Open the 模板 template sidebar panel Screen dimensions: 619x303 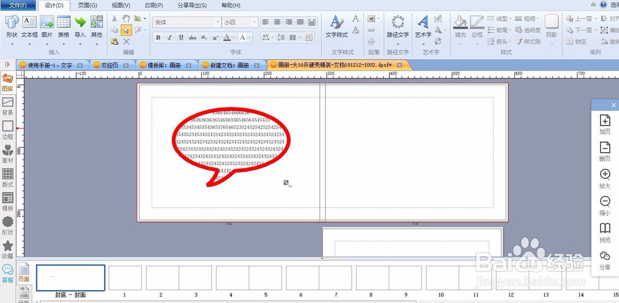[7, 202]
